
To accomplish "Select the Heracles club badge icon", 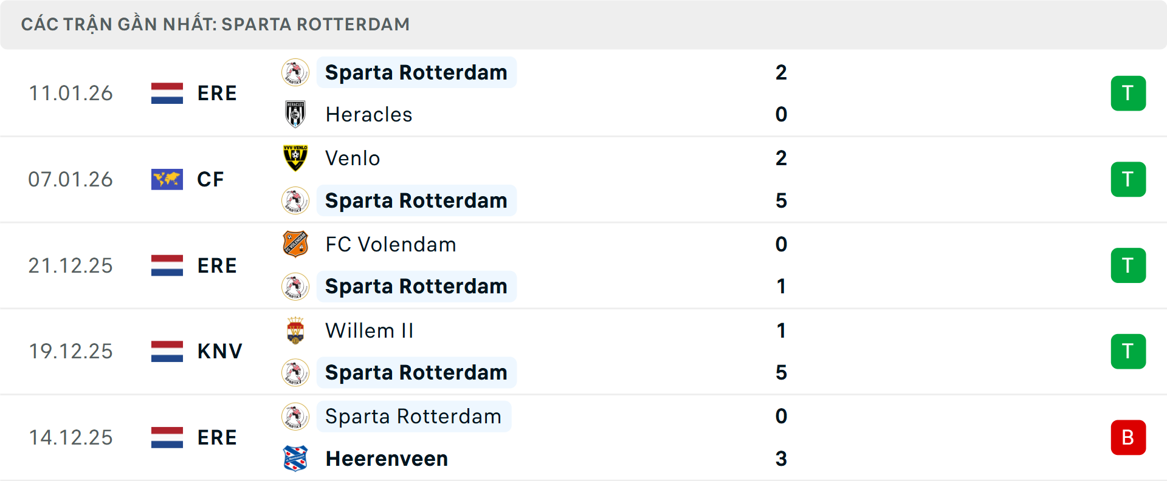I will 295,114.
